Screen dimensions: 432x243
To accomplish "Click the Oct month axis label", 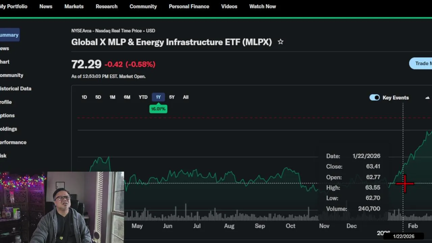I will coord(291,226).
